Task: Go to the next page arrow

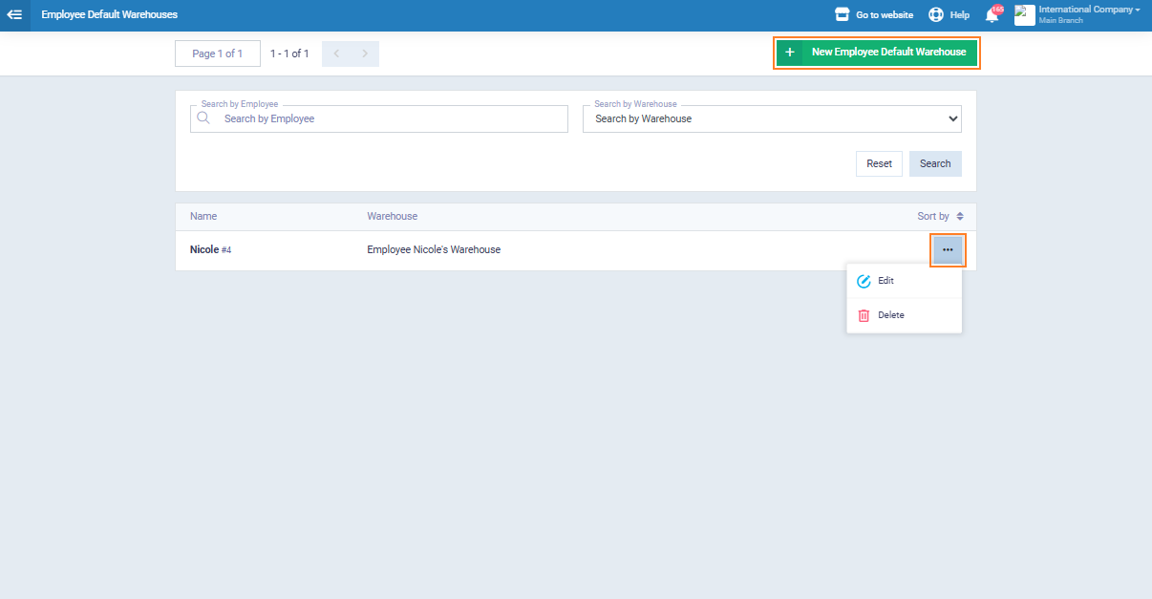Action: (365, 54)
